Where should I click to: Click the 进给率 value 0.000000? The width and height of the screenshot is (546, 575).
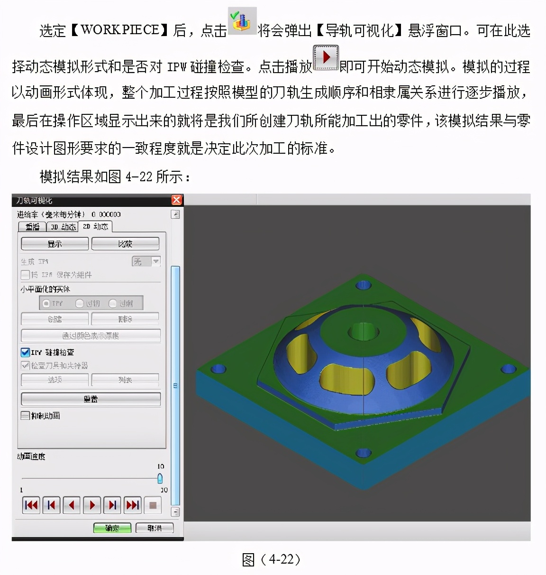pos(106,214)
